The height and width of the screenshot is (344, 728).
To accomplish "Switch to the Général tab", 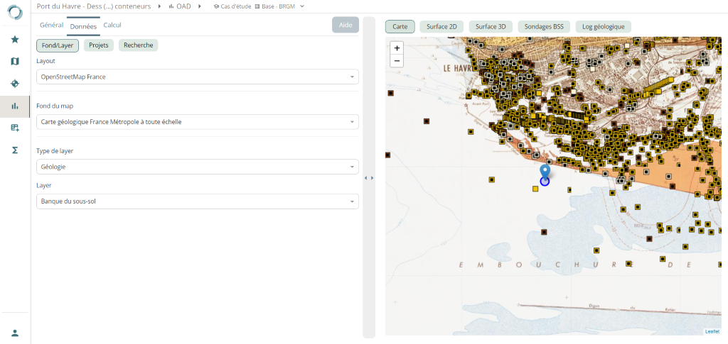I will (51, 25).
